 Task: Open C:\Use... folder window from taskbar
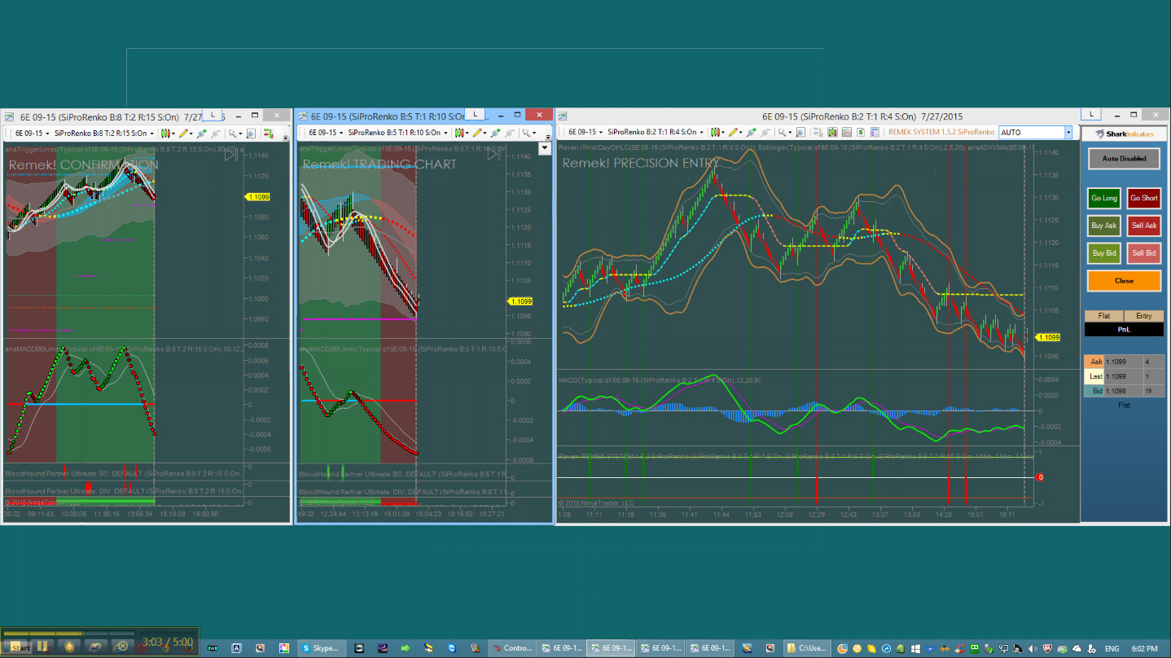(x=805, y=648)
